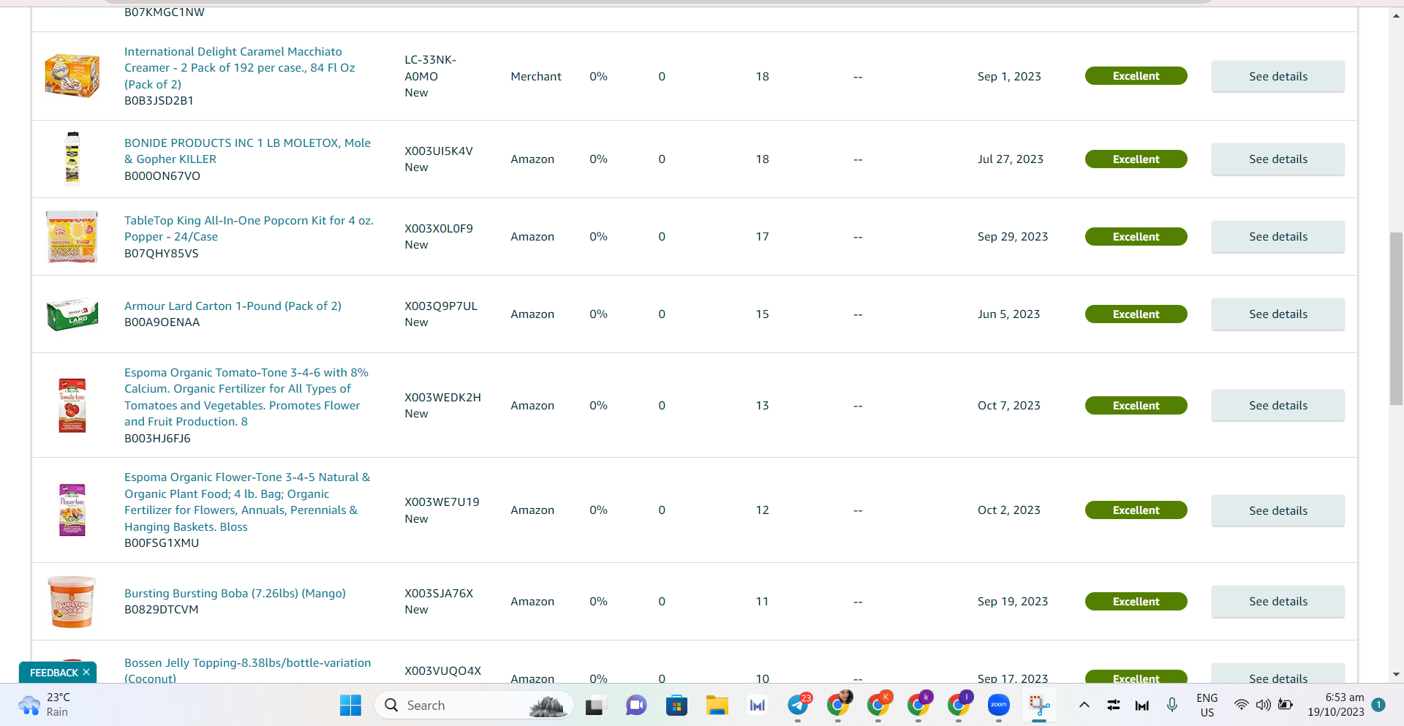Click the Armour Lard carton image
This screenshot has width=1404, height=726.
click(x=72, y=314)
